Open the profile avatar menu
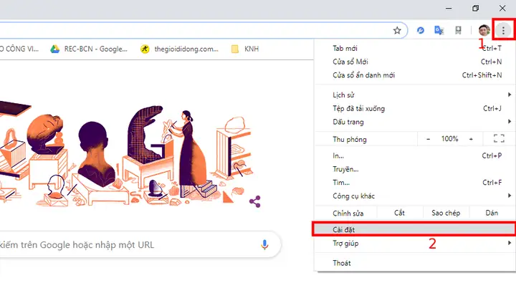This screenshot has height=283, width=516. point(484,30)
